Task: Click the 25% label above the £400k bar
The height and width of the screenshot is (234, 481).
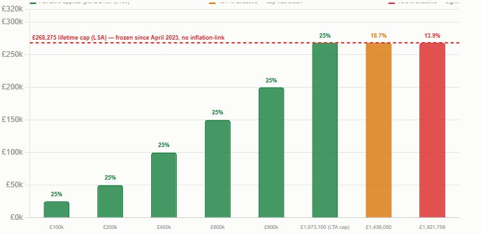Action: point(164,145)
